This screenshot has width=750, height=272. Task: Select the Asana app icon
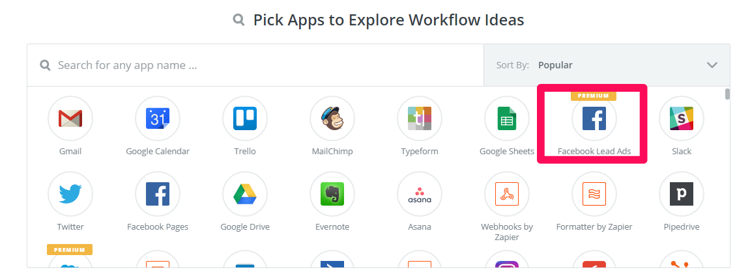(420, 194)
